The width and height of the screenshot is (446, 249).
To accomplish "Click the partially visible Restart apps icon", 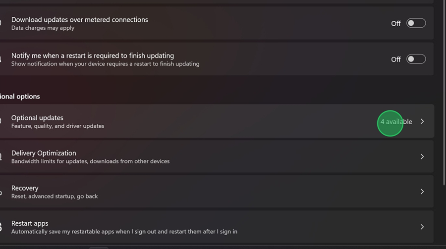I will pyautogui.click(x=1, y=227).
